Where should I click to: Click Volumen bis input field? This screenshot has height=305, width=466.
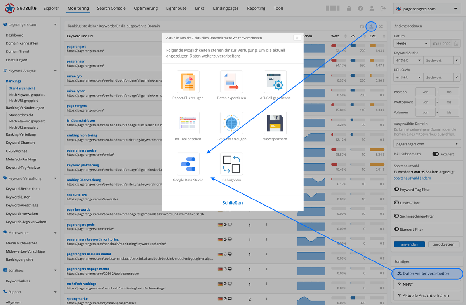[449, 112]
